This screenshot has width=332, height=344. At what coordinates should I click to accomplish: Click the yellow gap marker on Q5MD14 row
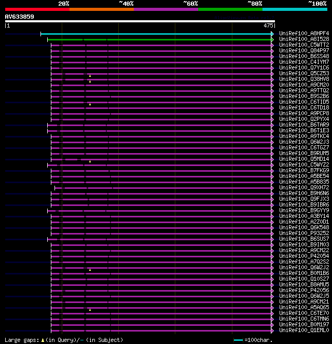(90, 161)
